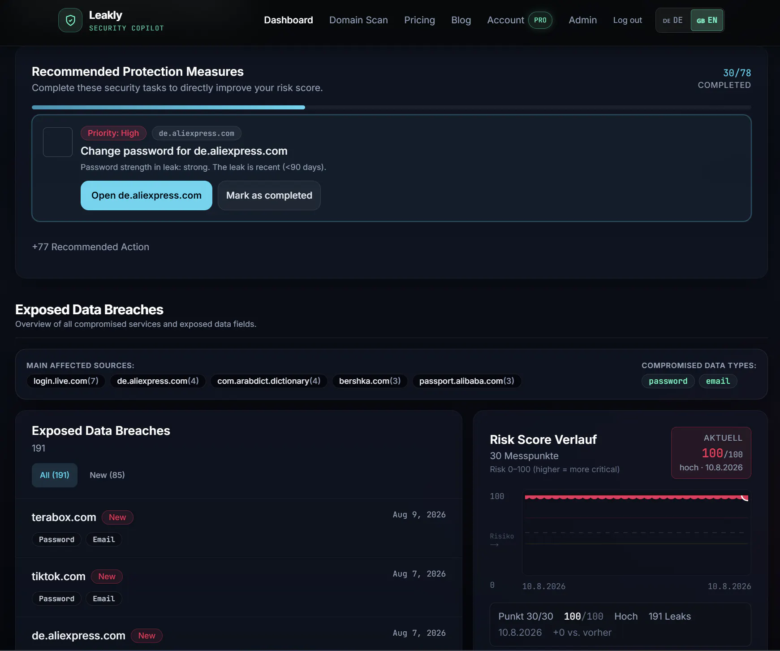
Task: Click the password data type tag
Action: pyautogui.click(x=668, y=381)
